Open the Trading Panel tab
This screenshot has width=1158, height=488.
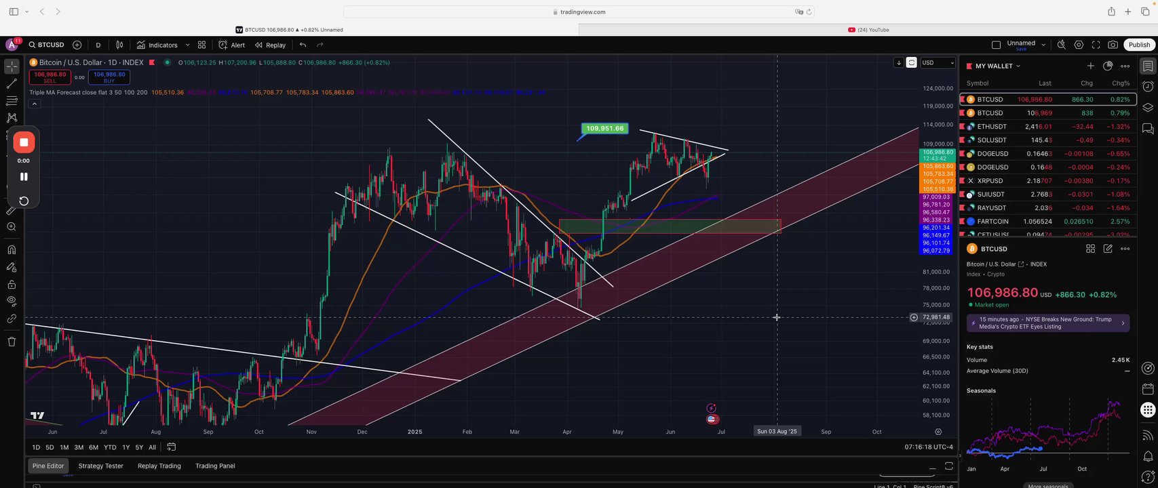coord(215,466)
